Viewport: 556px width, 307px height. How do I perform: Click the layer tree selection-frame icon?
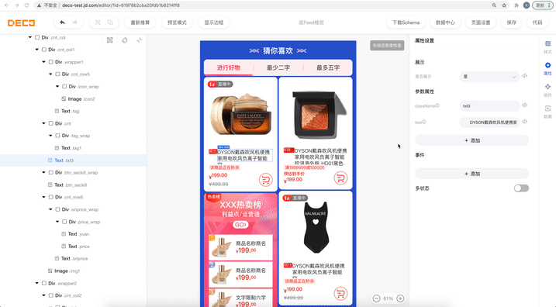(110, 40)
